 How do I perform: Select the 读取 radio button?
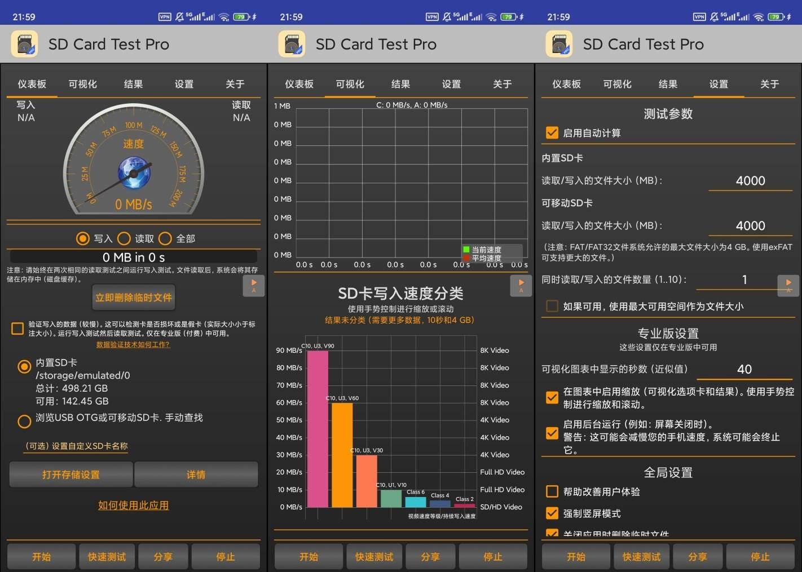(x=124, y=238)
